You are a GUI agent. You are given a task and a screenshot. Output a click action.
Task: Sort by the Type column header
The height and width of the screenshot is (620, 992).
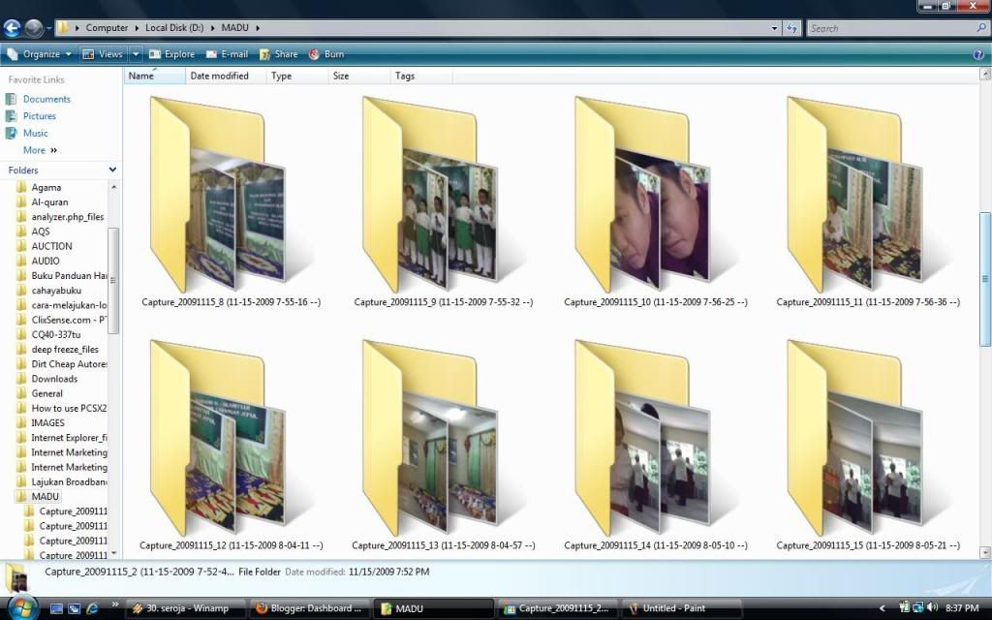tap(297, 76)
